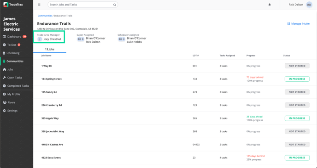
Task: Click the 38 days ahead text
Action: click(x=254, y=117)
